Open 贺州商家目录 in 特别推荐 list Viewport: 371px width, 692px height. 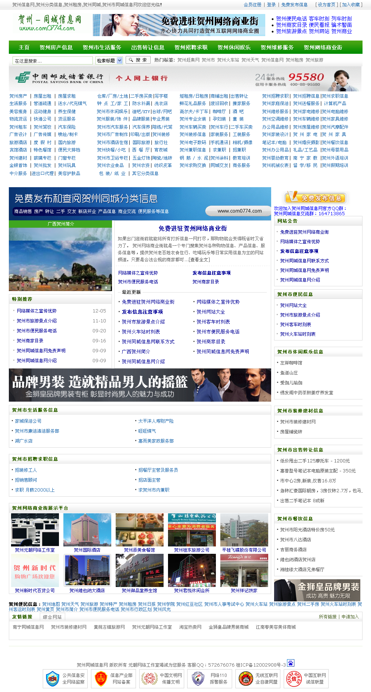[x=30, y=341]
